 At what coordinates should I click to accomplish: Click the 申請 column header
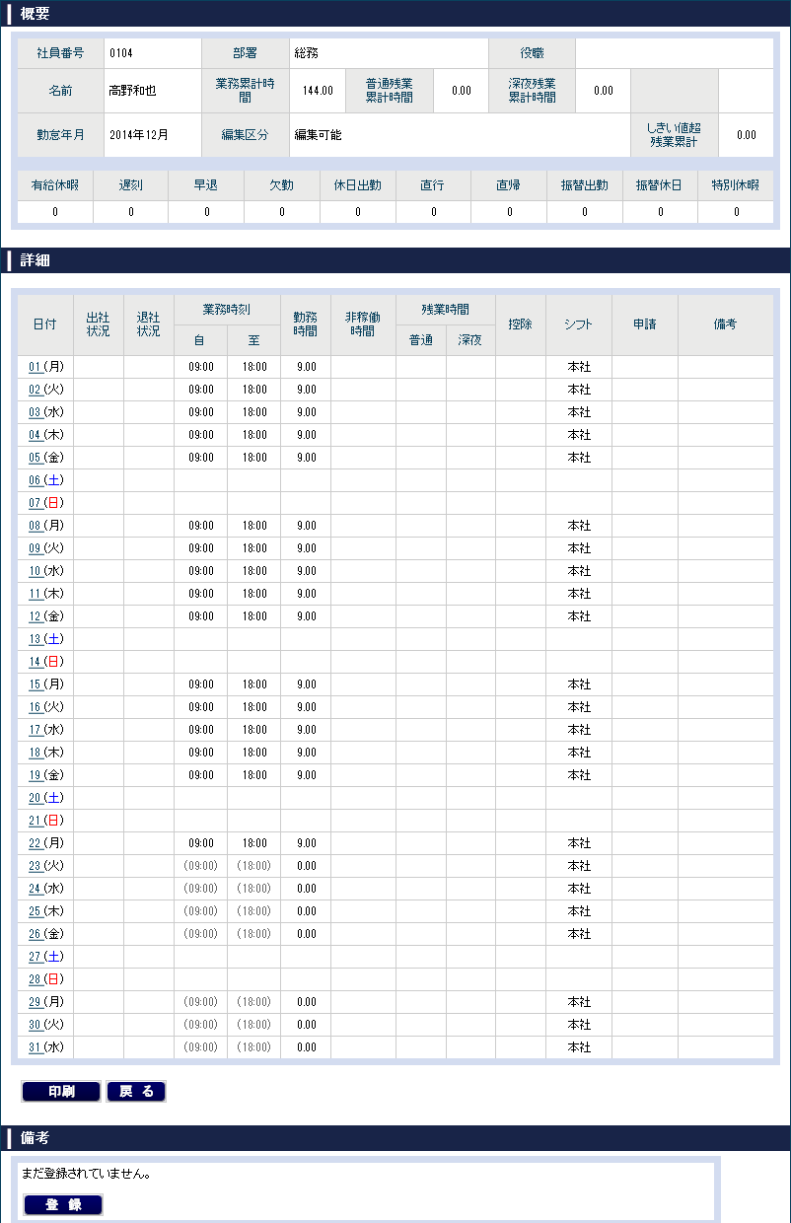[645, 324]
